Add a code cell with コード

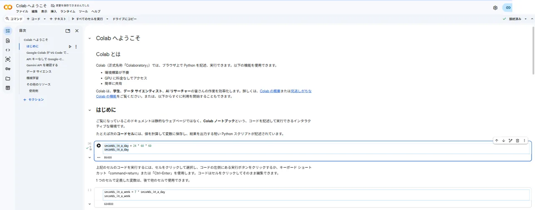point(33,19)
